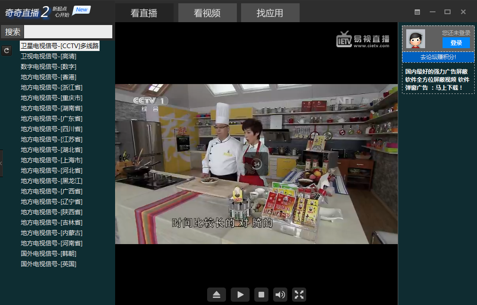477x305 pixels.
Task: Open the menu icon near window controls
Action: [x=418, y=12]
